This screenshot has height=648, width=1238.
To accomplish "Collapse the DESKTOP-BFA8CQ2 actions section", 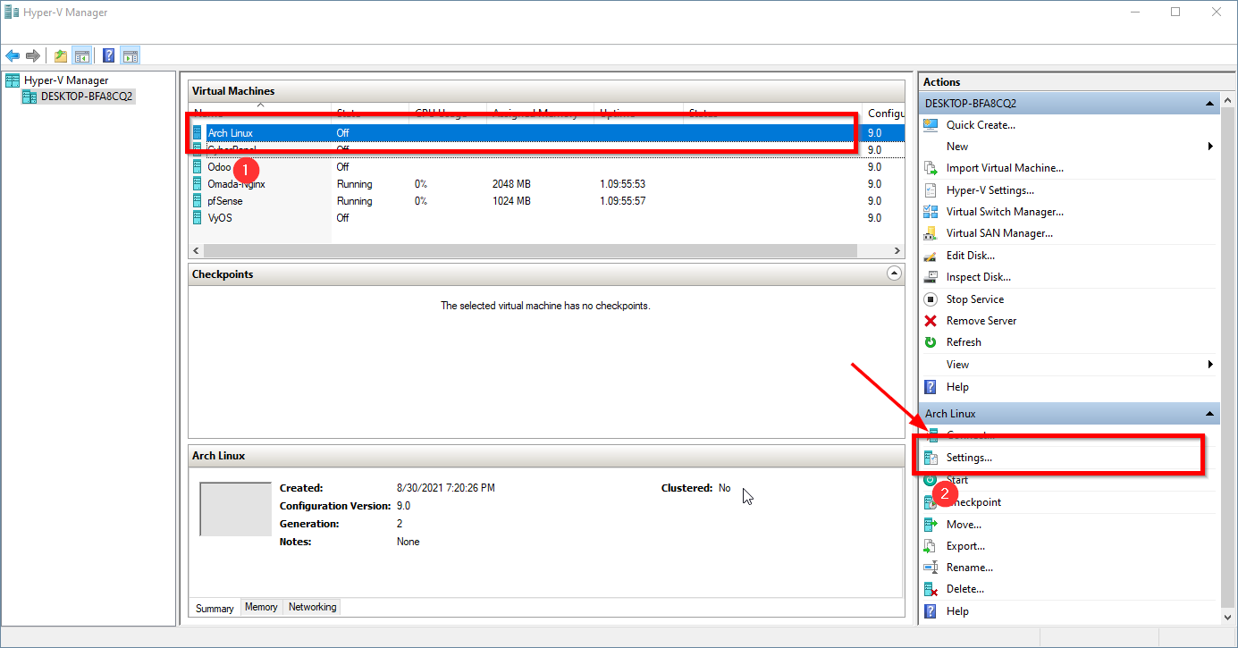I will 1209,104.
